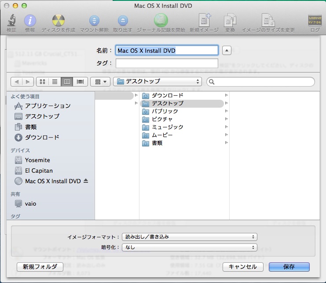The height and width of the screenshot is (283, 326).
Task: Click Resize Image (イメージのサイズを変更) icon
Action: (x=268, y=20)
